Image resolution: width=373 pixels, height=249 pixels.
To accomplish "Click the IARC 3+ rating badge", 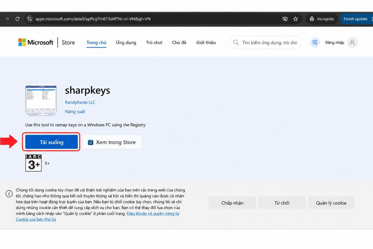I will pyautogui.click(x=34, y=163).
